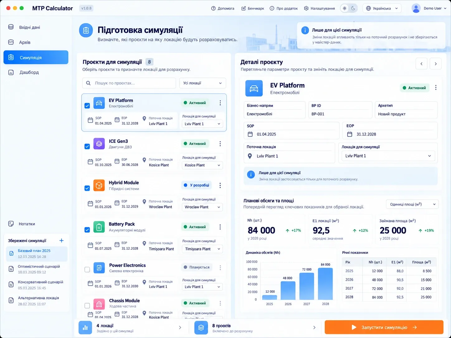Click the Battery Pack green battery icon

99,227
